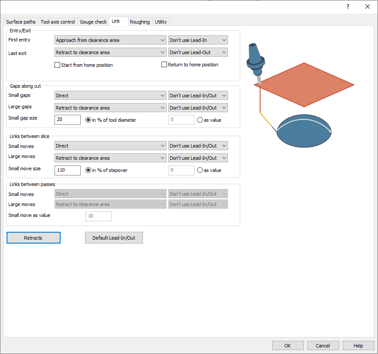Image resolution: width=378 pixels, height=354 pixels.
Task: Select 'in % of stepover' radio button
Action: pos(89,170)
